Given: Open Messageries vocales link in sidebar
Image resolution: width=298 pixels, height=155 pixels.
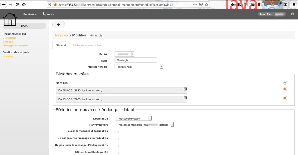Looking at the screenshot, I should pyautogui.click(x=15, y=46).
